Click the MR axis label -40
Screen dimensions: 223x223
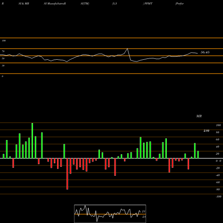point(218,175)
